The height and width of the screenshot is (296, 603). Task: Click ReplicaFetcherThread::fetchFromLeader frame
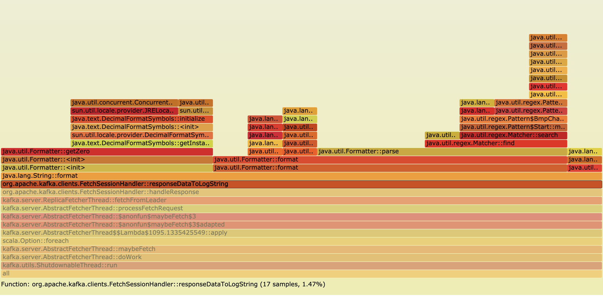pos(301,200)
